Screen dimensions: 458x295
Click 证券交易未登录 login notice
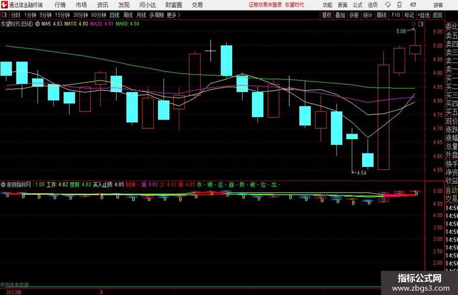pyautogui.click(x=265, y=5)
